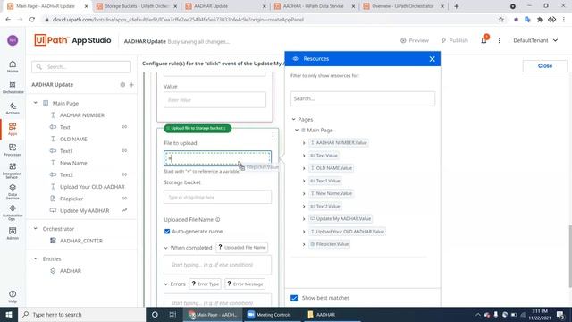The image size is (572, 322).
Task: Select Text2.Value in Resources
Action: [325, 207]
